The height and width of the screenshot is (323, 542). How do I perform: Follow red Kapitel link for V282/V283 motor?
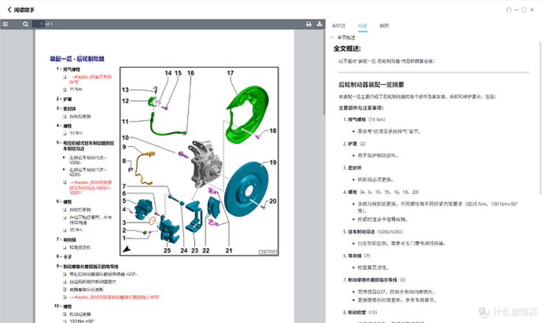90,187
